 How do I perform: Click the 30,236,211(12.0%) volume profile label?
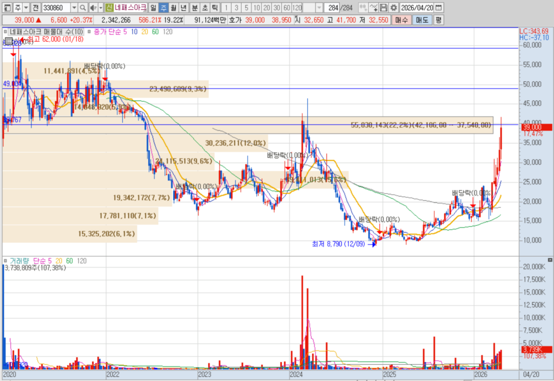pos(235,143)
